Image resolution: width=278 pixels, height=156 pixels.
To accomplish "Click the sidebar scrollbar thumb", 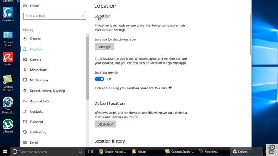I will coord(88,68).
